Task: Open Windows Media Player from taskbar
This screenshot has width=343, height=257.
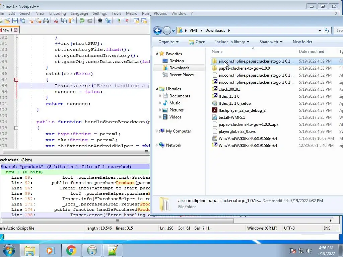Action: (50, 250)
